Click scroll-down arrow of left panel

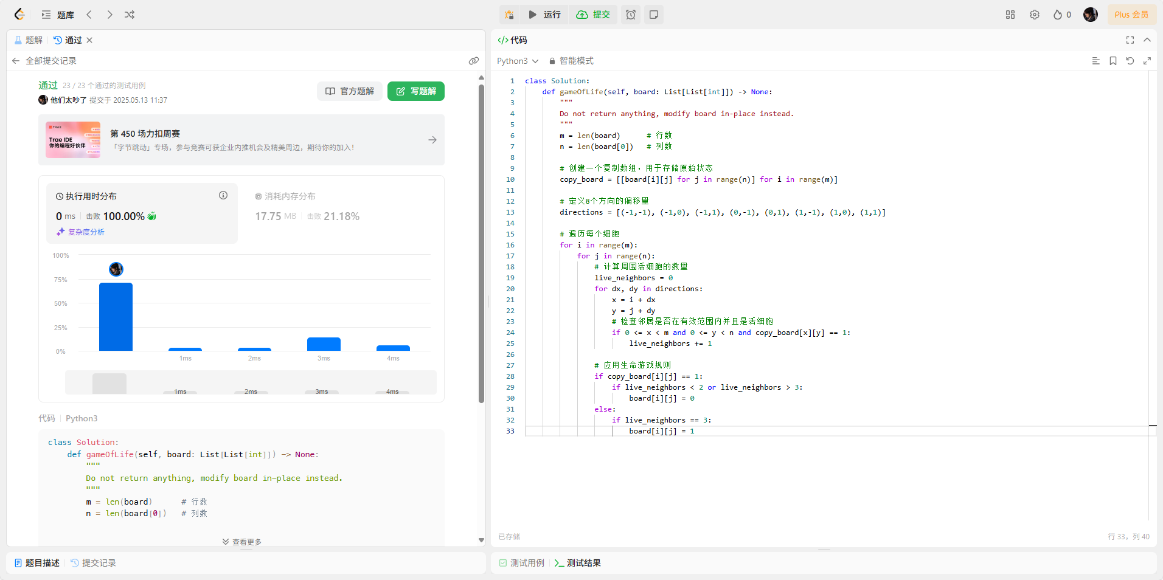coord(481,540)
